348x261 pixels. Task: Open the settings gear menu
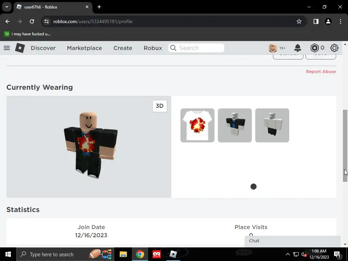coord(334,48)
